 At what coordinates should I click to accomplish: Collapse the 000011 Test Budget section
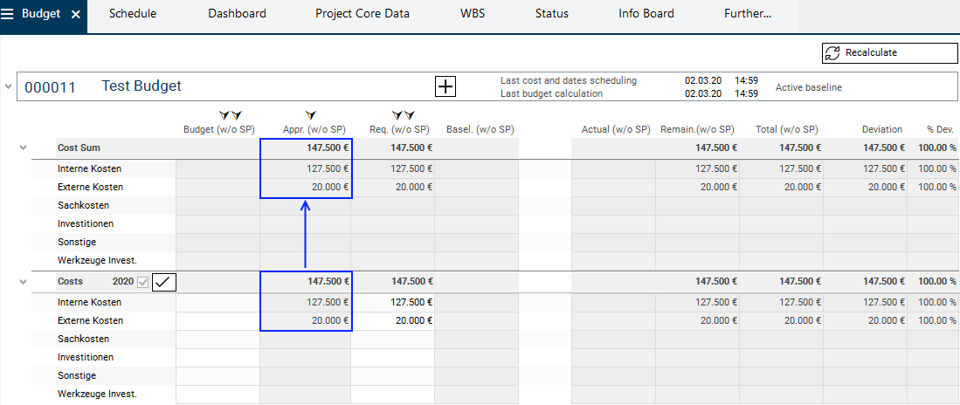[x=9, y=86]
